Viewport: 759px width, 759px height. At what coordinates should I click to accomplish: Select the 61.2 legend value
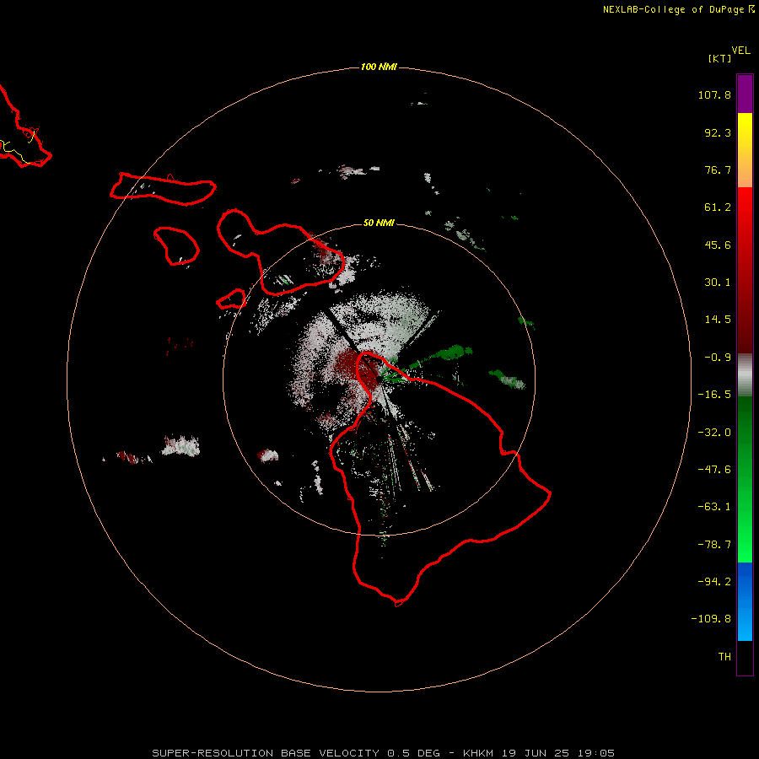coord(718,207)
